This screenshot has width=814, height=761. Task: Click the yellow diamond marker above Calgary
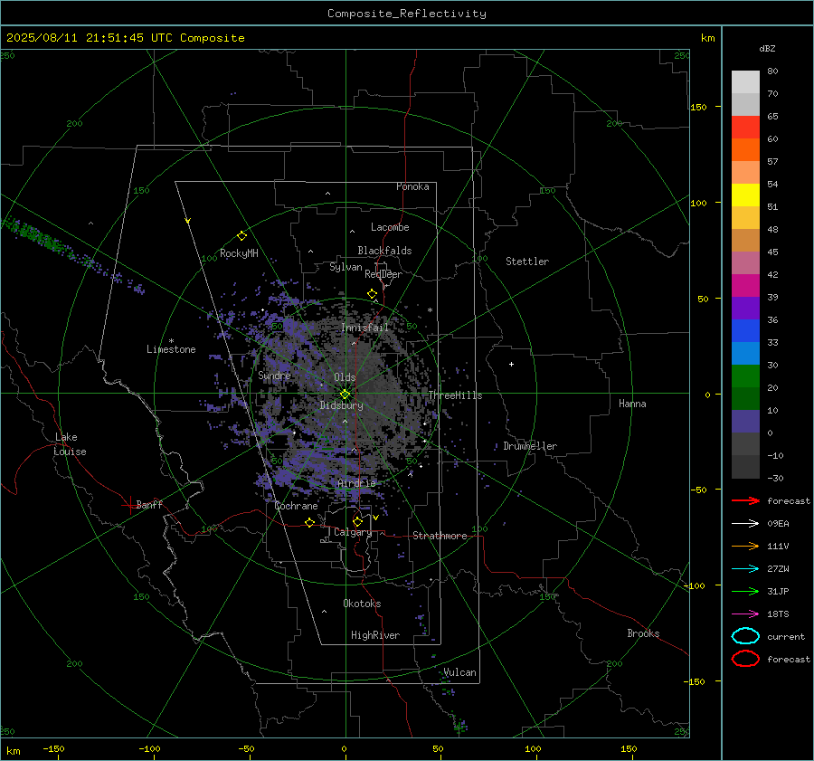(357, 521)
